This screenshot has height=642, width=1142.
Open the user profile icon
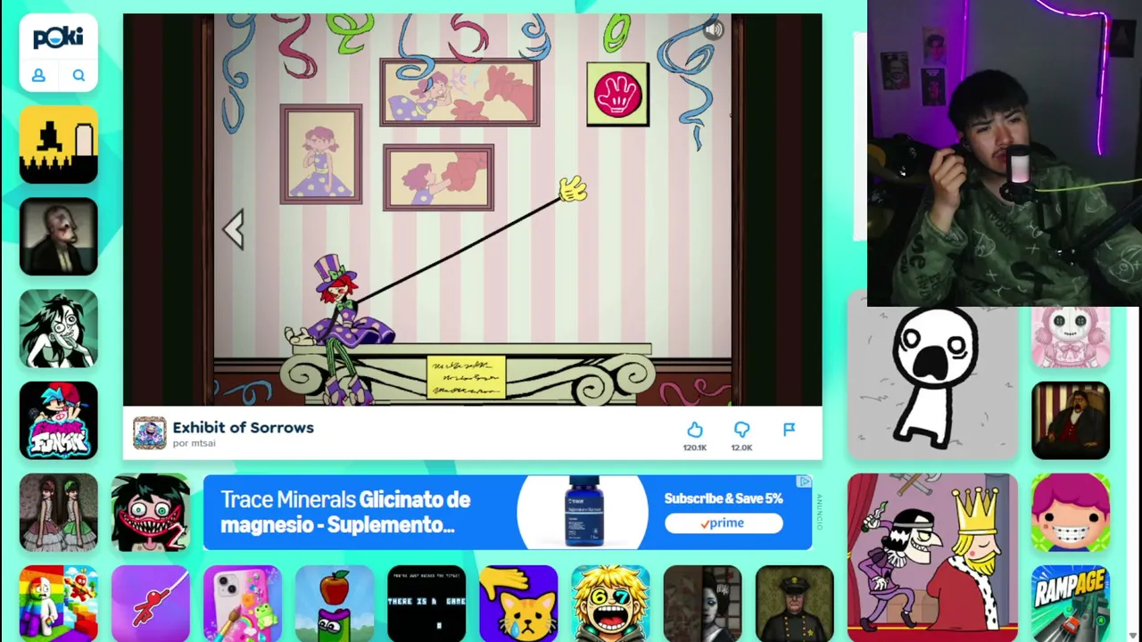38,76
